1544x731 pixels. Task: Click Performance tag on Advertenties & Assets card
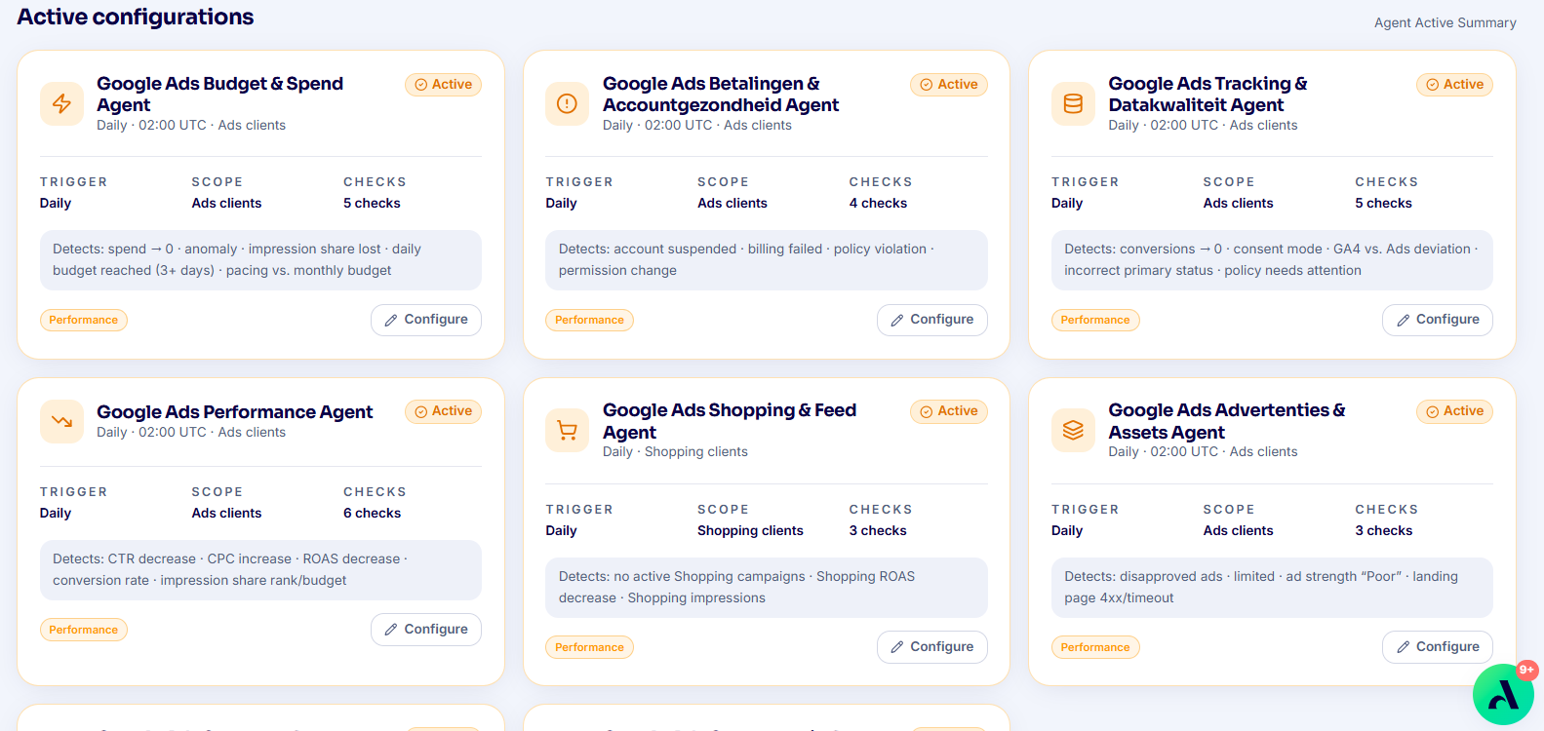click(1095, 647)
